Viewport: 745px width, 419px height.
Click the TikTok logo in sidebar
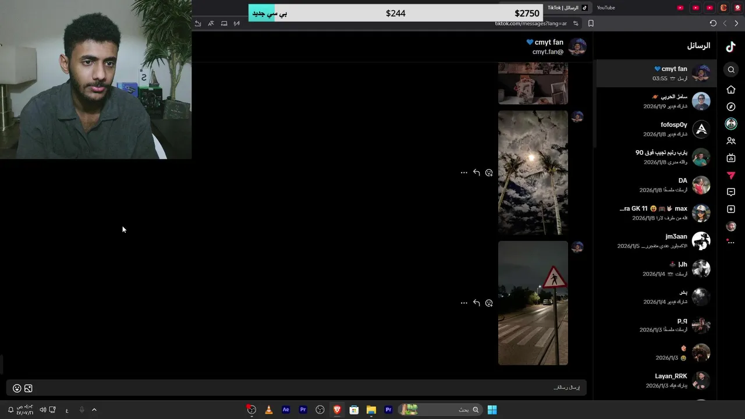[731, 47]
